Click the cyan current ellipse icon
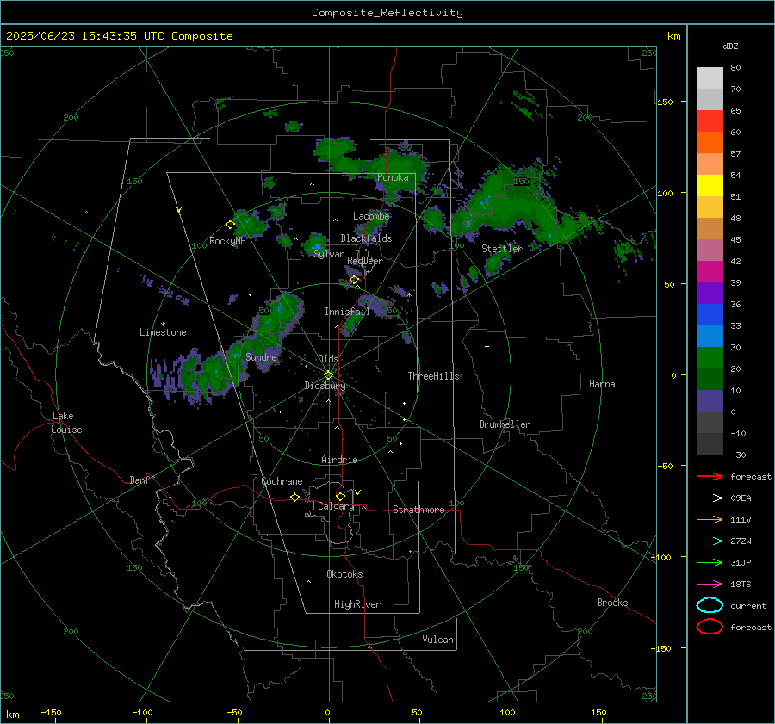Screen dimensions: 775x724 click(710, 605)
